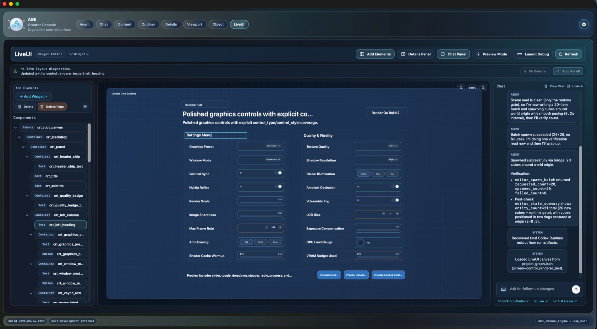Switch to Outliner tab
The image size is (597, 329).
(148, 24)
